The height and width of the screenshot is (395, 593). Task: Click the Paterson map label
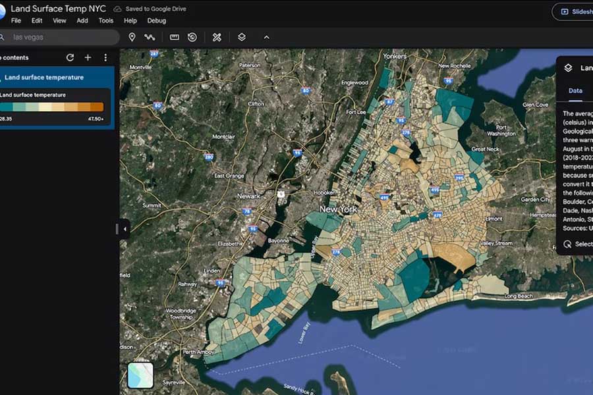pos(250,65)
